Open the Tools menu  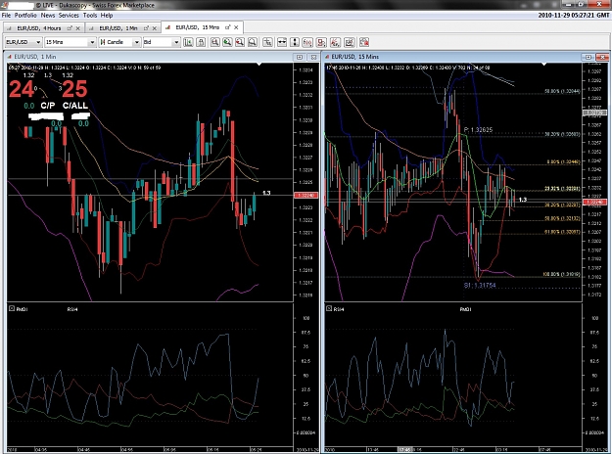[90, 16]
